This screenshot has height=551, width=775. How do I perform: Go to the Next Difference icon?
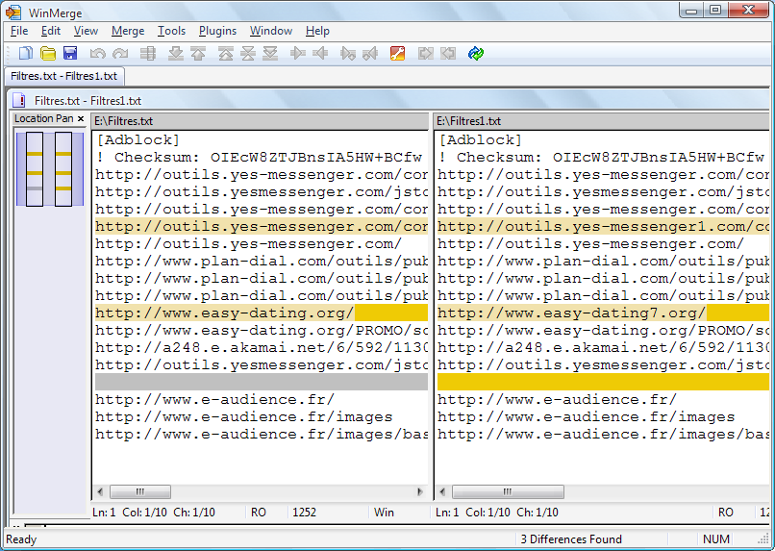point(175,54)
